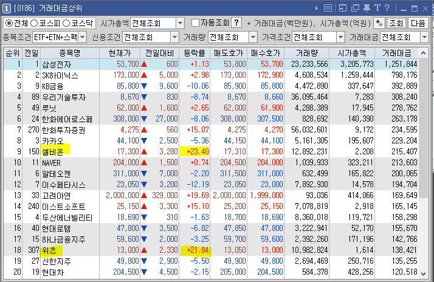Select the 두산에너빌리티 stock name
Viewport: 434px width, 282px height.
pos(67,218)
